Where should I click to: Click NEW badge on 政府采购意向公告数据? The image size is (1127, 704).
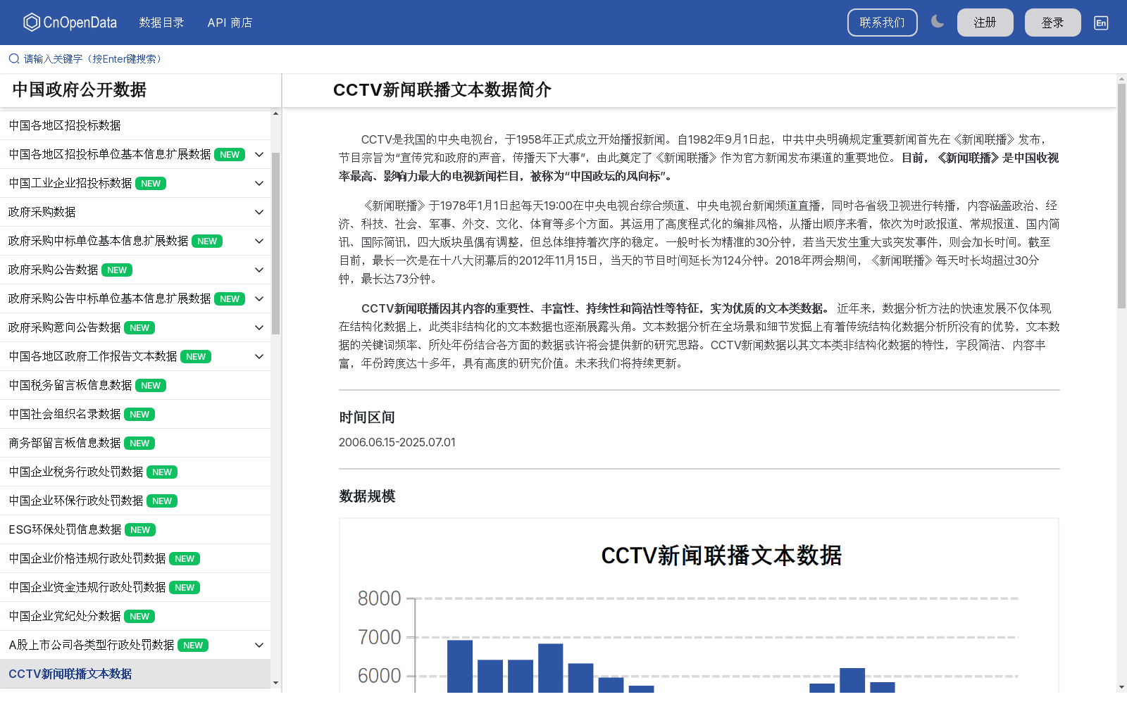139,327
